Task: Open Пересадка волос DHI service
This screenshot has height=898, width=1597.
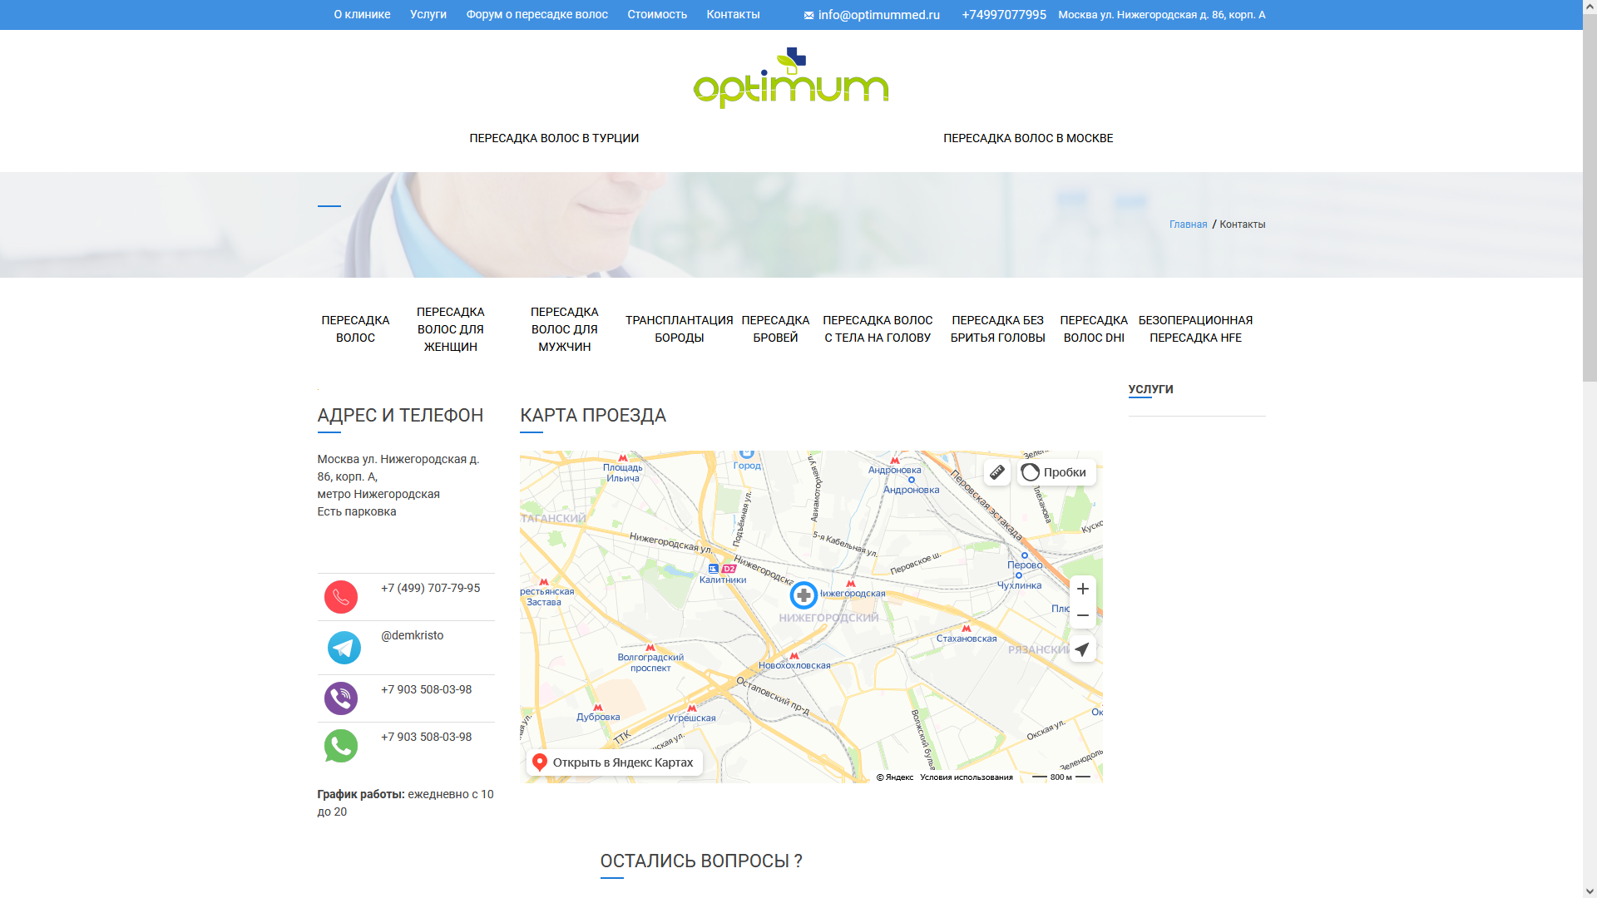Action: pyautogui.click(x=1094, y=329)
